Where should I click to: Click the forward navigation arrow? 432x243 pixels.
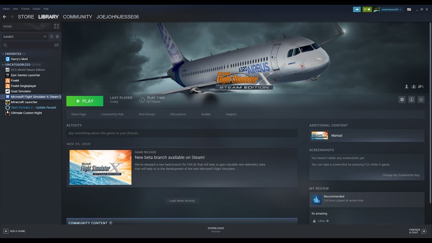[x=12, y=17]
